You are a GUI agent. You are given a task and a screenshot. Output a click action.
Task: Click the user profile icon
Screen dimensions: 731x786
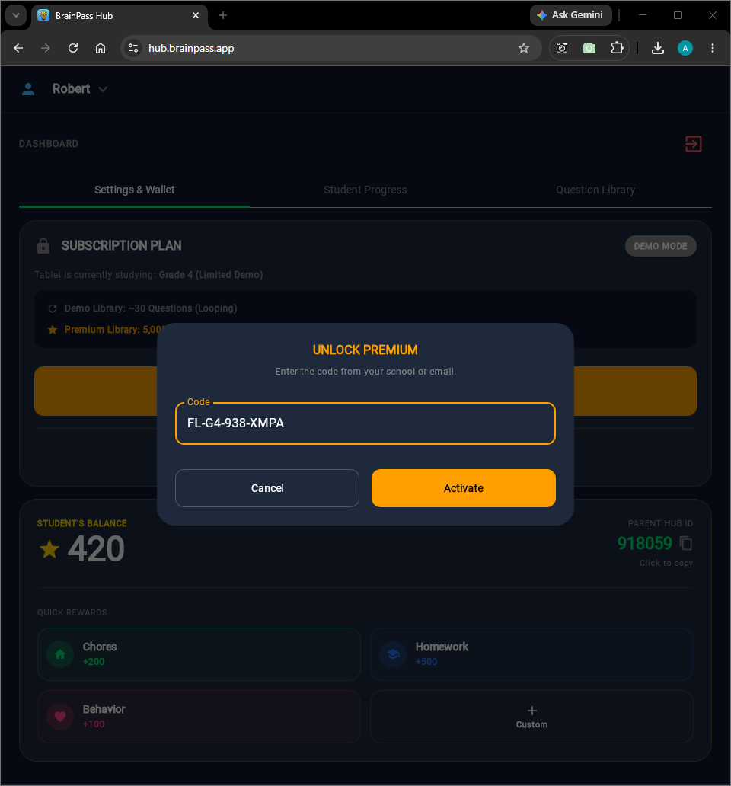pyautogui.click(x=28, y=89)
